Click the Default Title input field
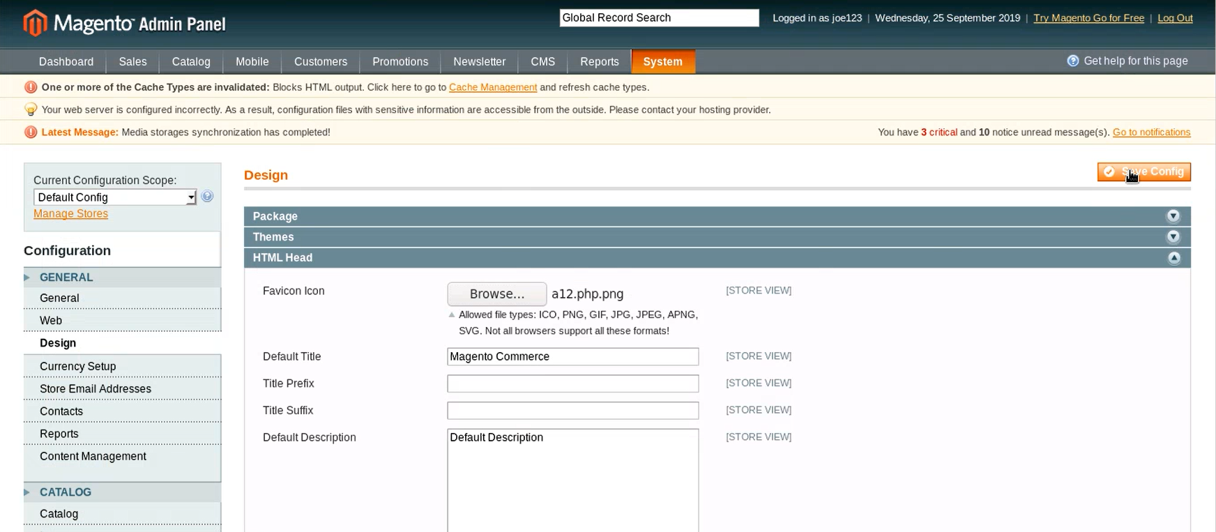This screenshot has width=1216, height=532. pyautogui.click(x=572, y=356)
